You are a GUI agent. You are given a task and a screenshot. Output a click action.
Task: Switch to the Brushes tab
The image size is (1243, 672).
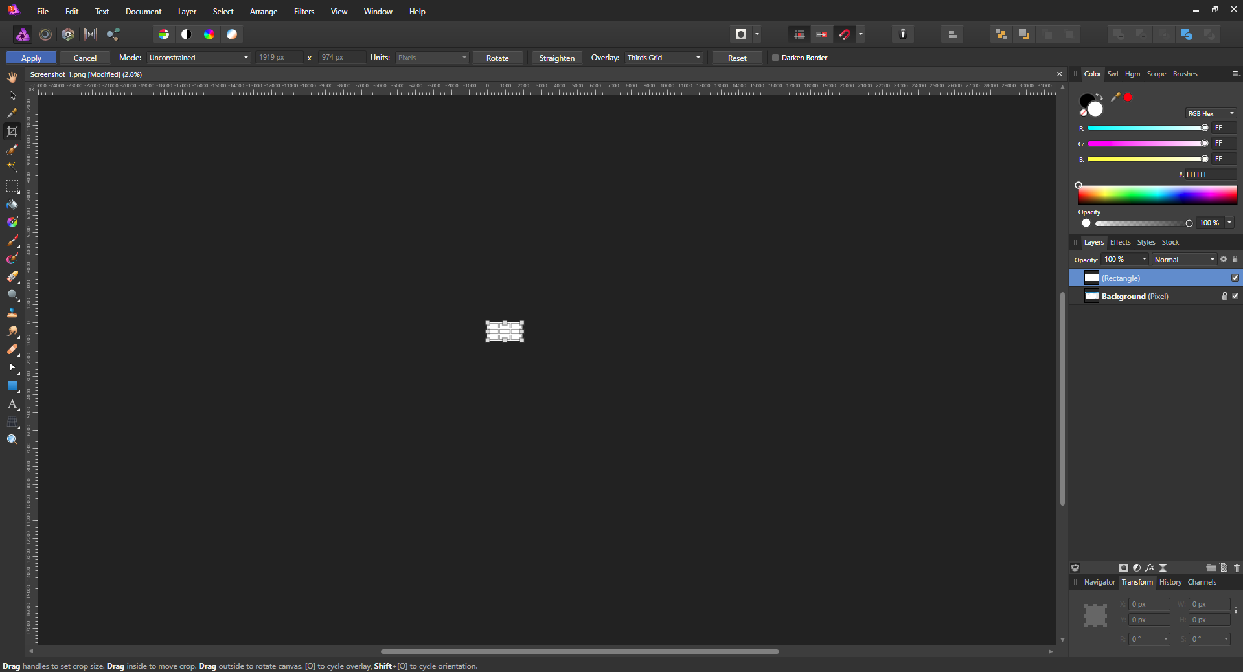pyautogui.click(x=1185, y=74)
